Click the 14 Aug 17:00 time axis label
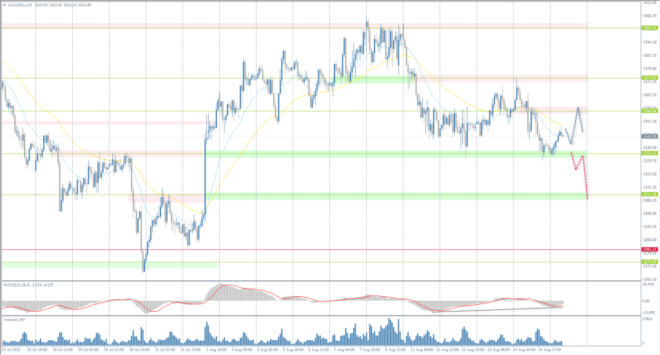This screenshot has height=355, width=660. (x=548, y=349)
